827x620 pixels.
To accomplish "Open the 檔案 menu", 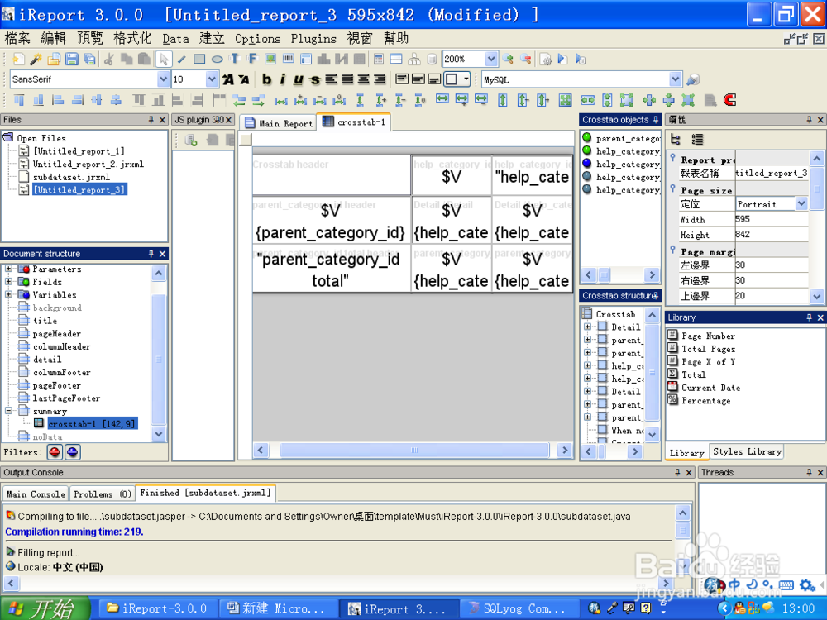I will [x=17, y=39].
